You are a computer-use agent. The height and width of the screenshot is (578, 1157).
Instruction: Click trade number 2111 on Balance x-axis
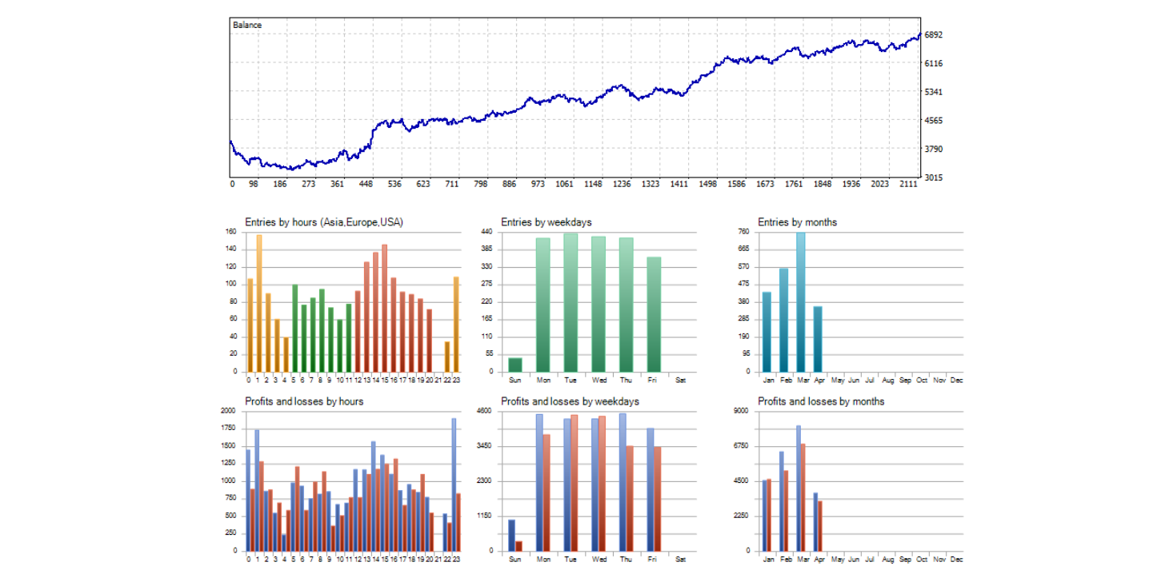coord(909,184)
